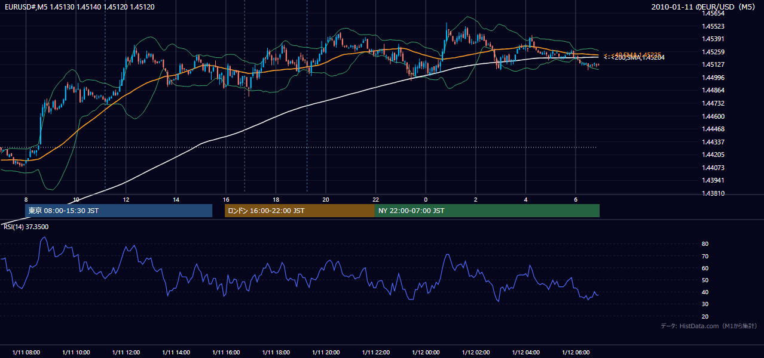Click hour label 10 under the price chart

pyautogui.click(x=76, y=199)
